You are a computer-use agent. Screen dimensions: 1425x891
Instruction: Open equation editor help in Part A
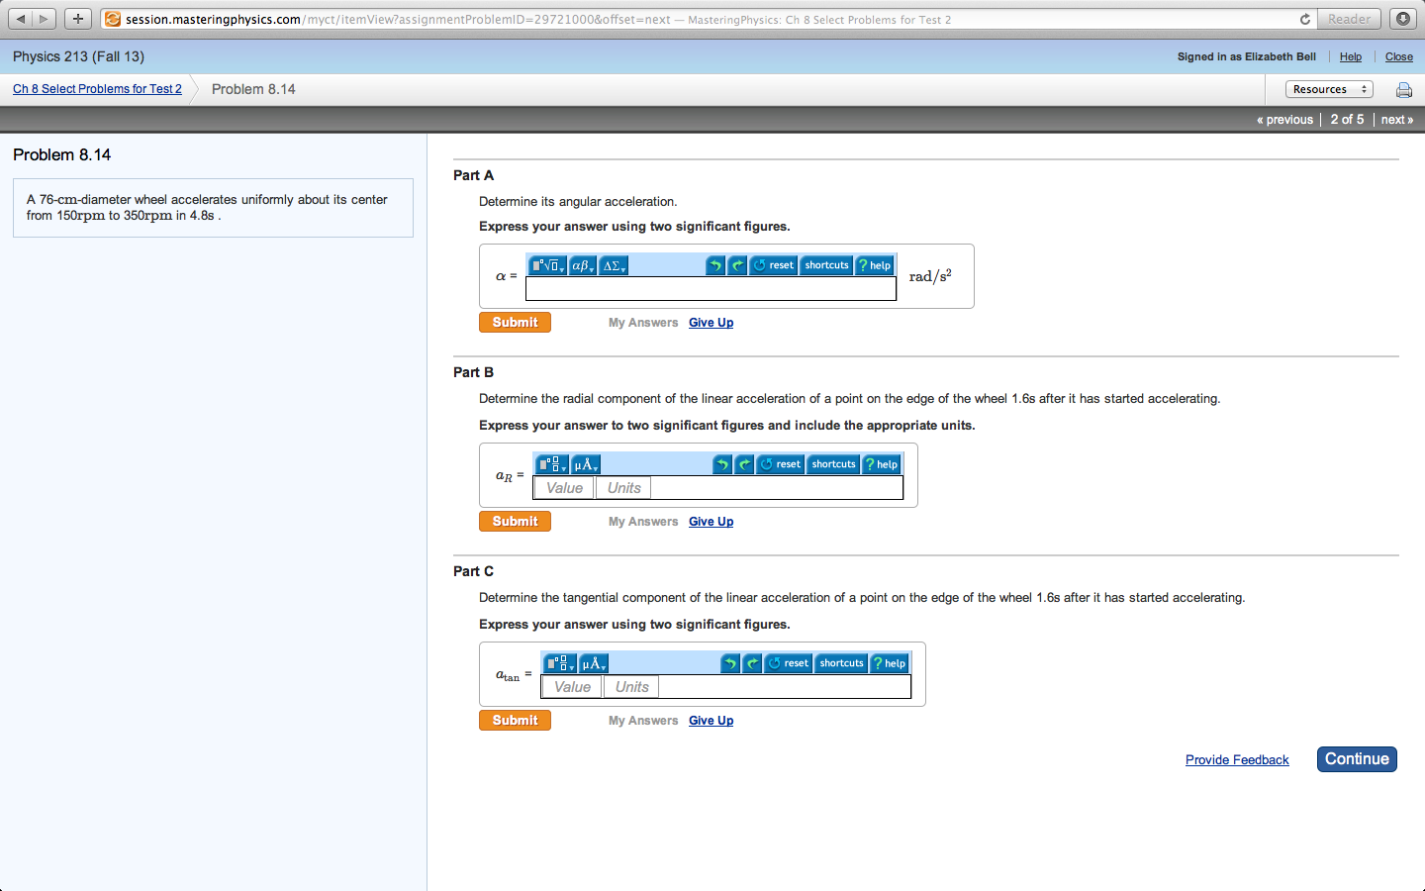pyautogui.click(x=873, y=265)
